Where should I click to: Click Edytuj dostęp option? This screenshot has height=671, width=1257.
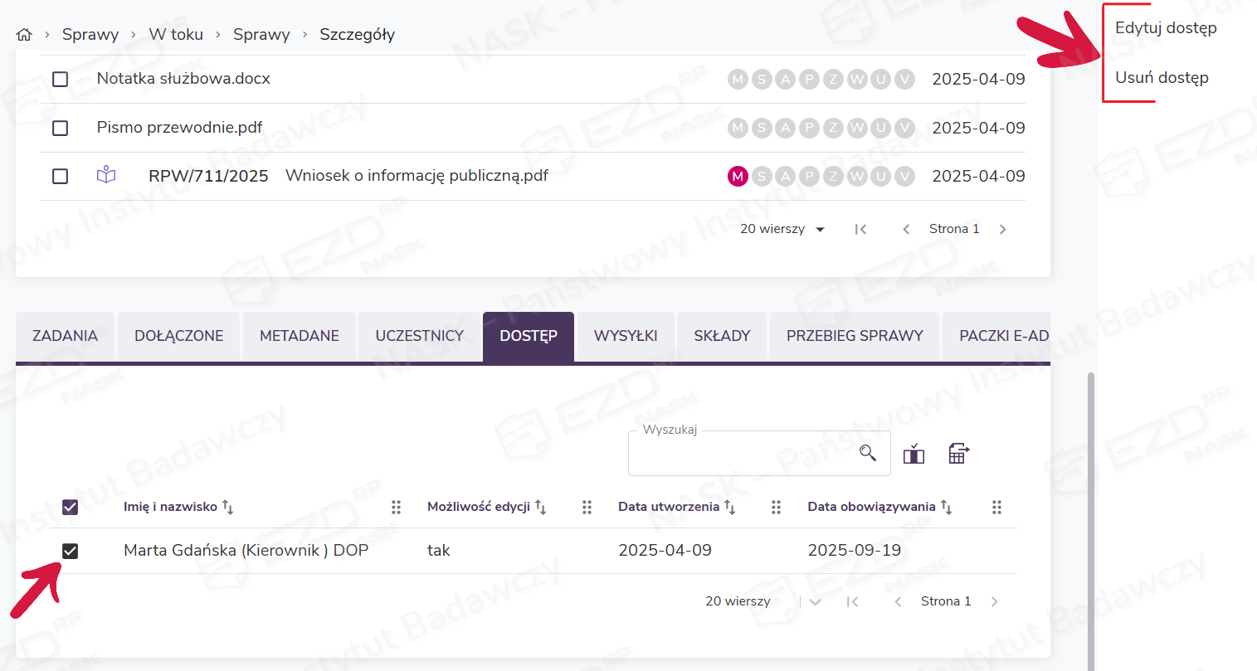(x=1165, y=28)
